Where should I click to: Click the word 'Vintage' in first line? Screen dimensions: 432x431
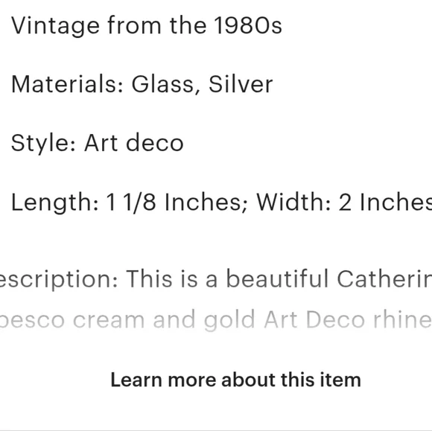point(55,25)
